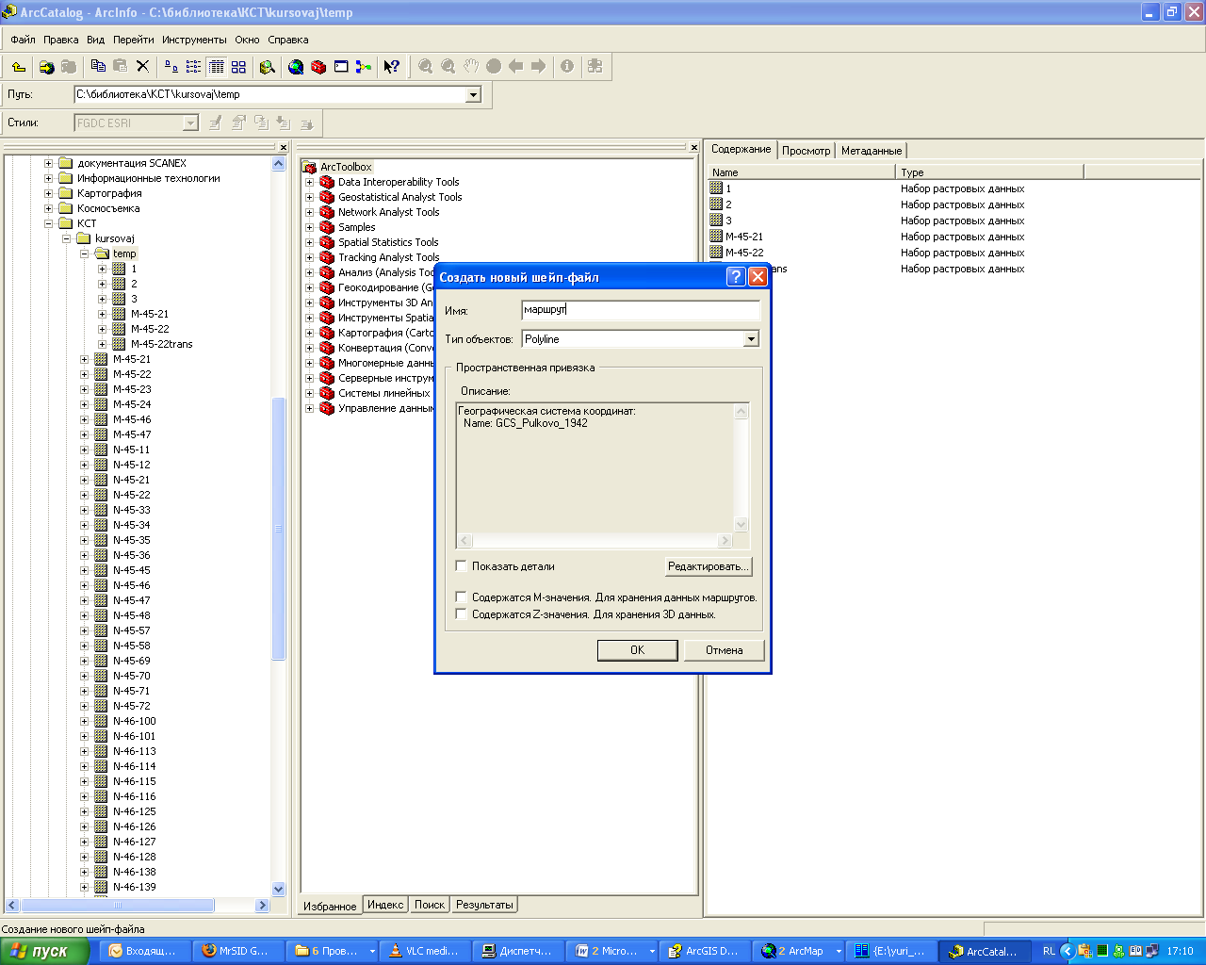1206x965 pixels.
Task: Select Tracking Analyst Tools toolbox
Action: point(388,257)
